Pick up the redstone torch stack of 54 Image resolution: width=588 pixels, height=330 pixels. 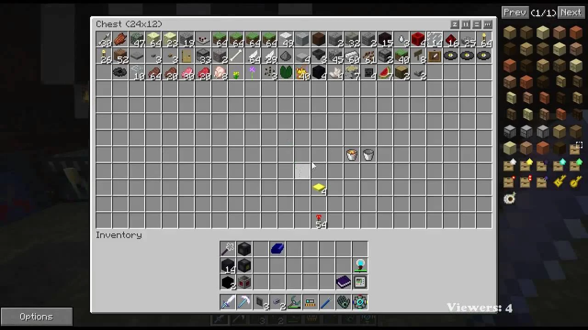(319, 221)
